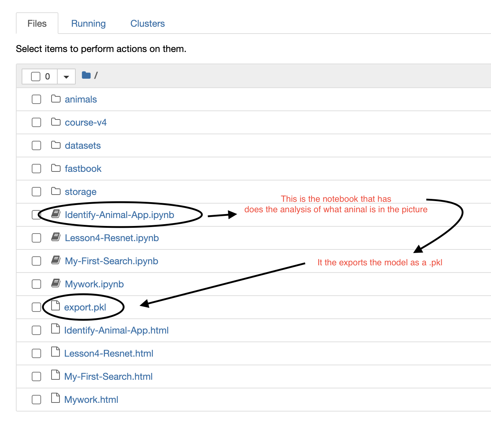The width and height of the screenshot is (491, 431).
Task: Check the box for the fastbook folder
Action: 36,169
